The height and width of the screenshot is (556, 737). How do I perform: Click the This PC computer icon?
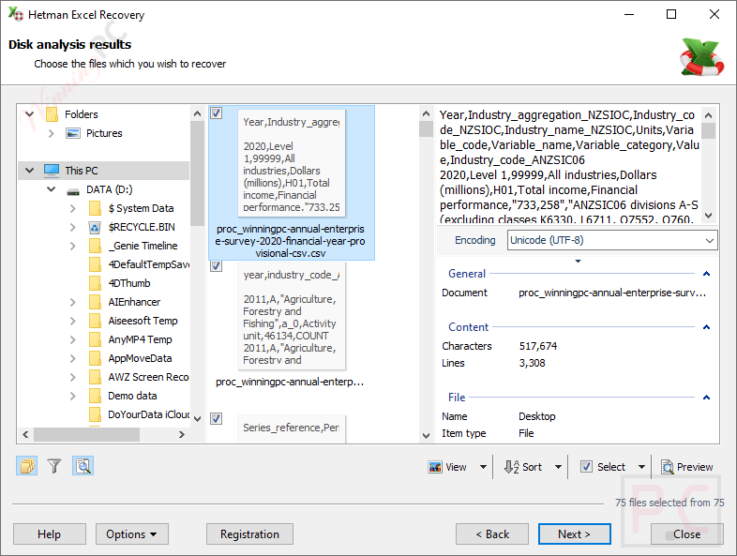52,170
